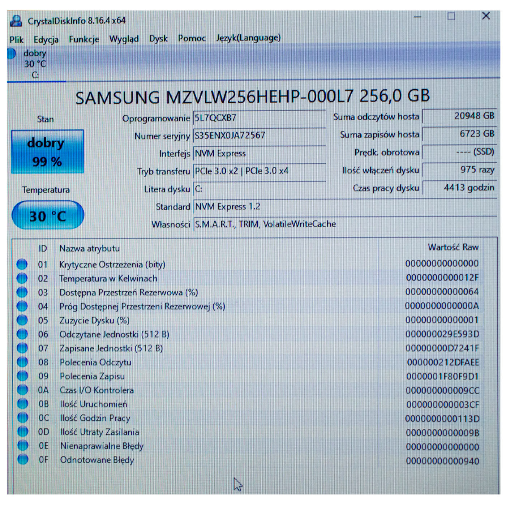Click the serial number field S35ENX0JA72567
506x506 pixels.
[x=260, y=136]
